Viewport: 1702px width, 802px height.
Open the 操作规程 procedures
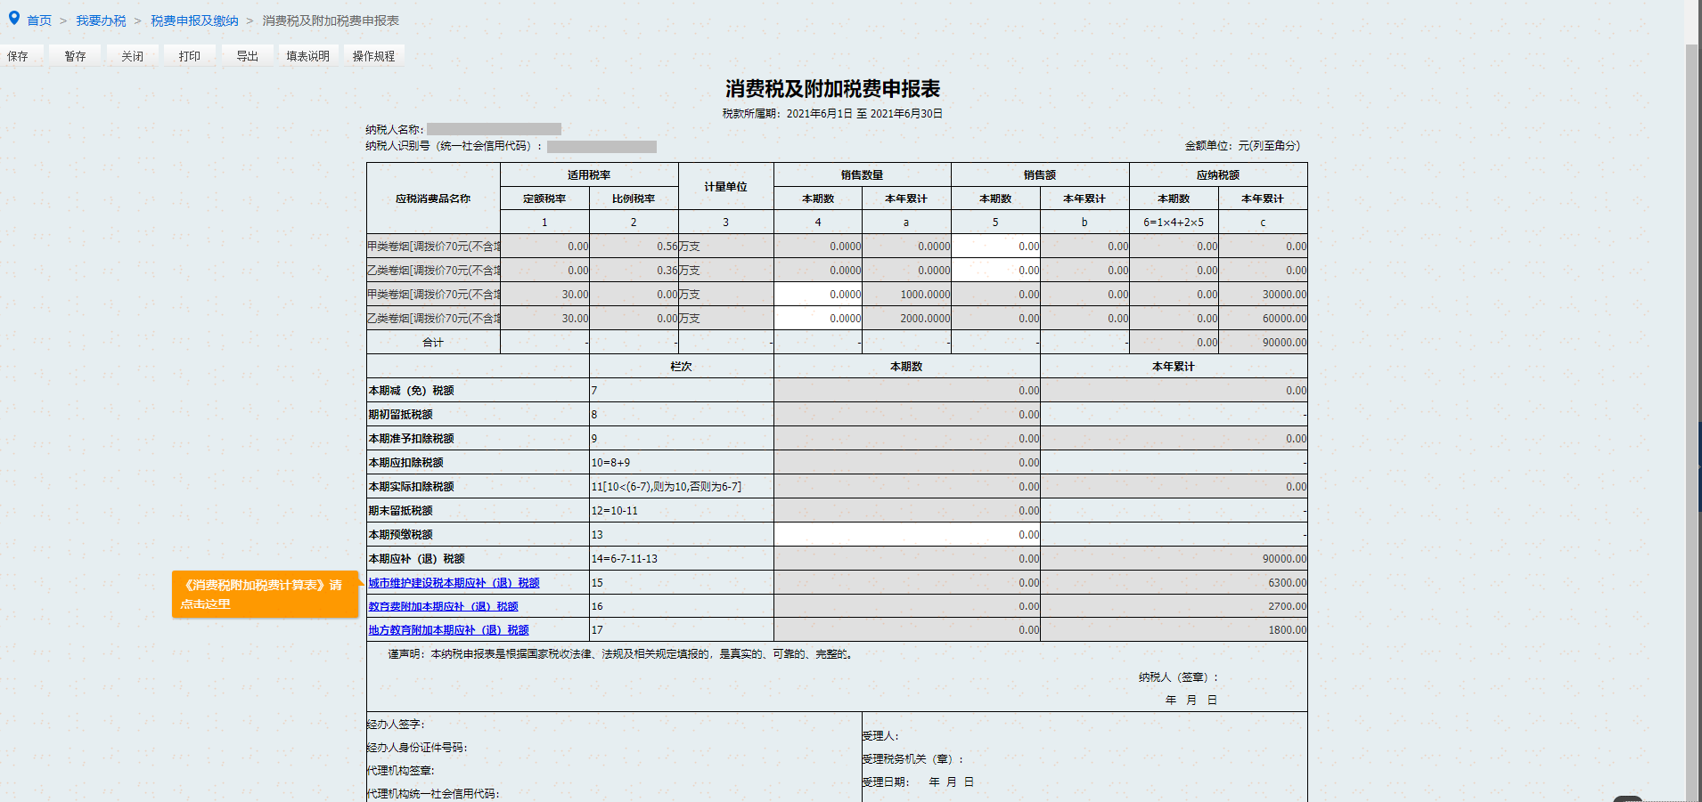coord(373,56)
